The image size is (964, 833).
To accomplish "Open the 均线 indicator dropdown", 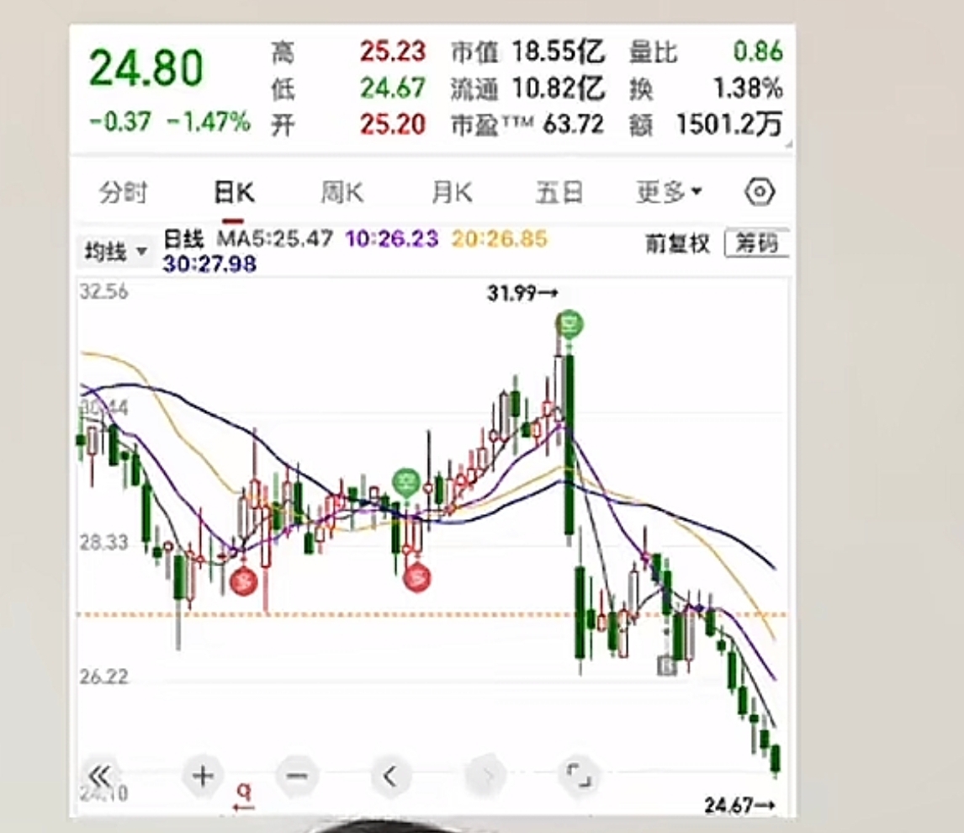I will click(x=115, y=252).
